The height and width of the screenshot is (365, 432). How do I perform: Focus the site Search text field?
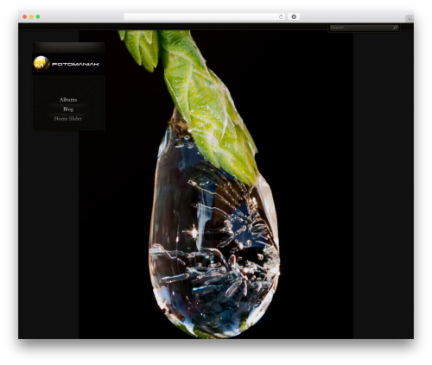tap(361, 28)
